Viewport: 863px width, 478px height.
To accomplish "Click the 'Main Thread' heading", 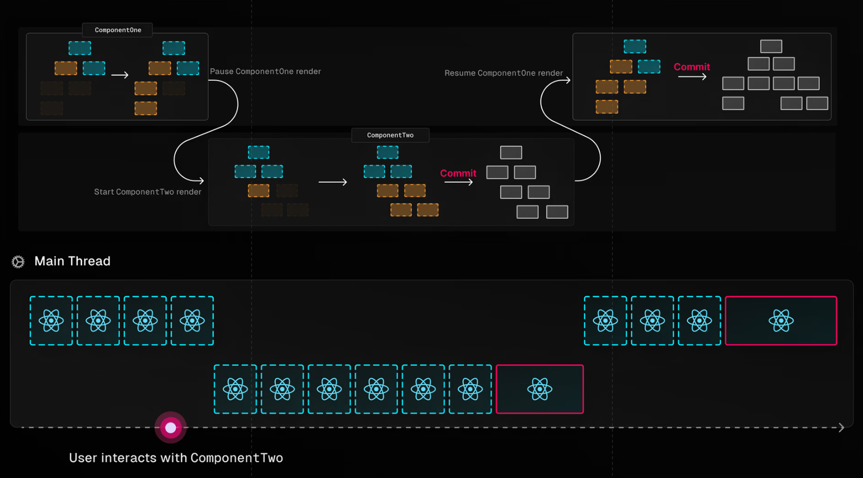I will pyautogui.click(x=72, y=261).
